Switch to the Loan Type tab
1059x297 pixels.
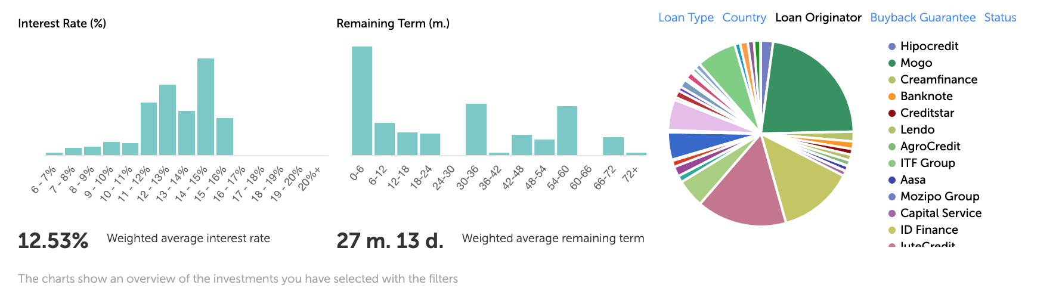(x=686, y=18)
